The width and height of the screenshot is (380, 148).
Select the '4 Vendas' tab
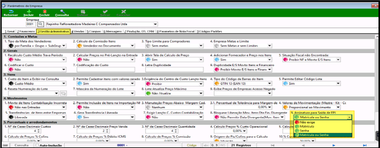(x=78, y=31)
